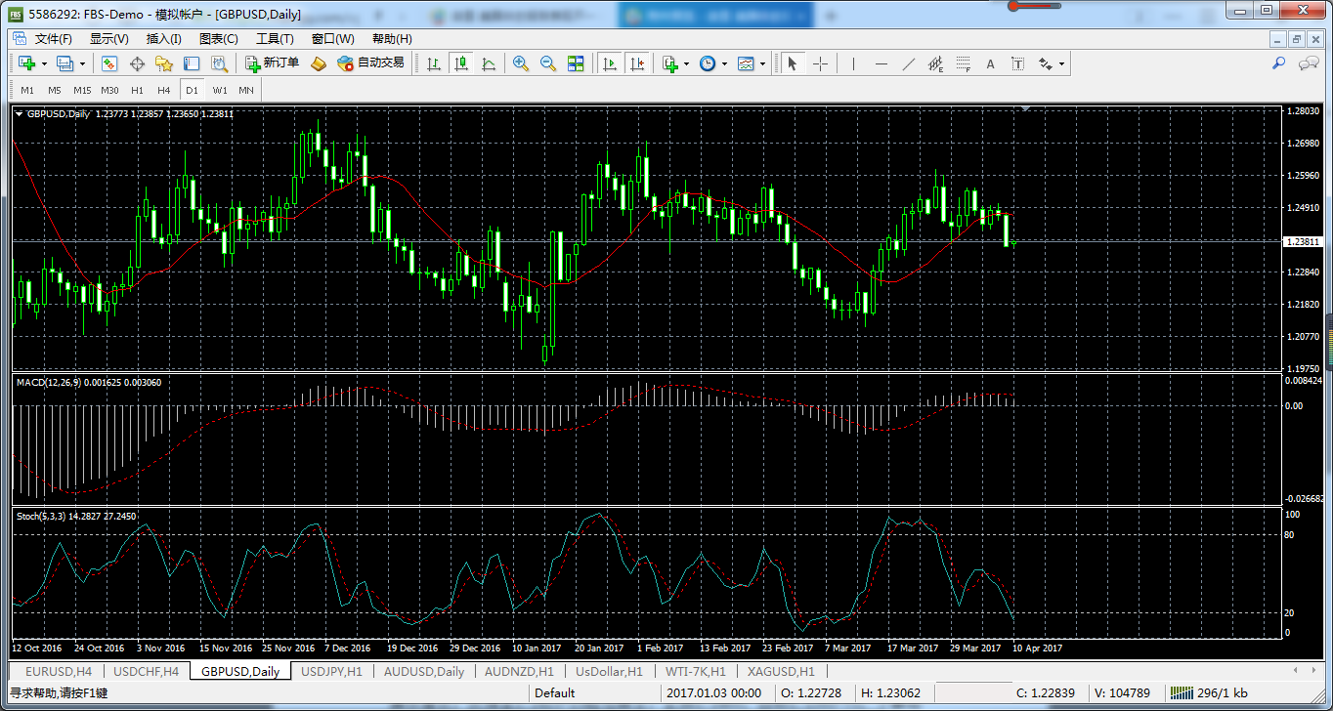This screenshot has width=1333, height=711.
Task: Click the new chart icon
Action: 27,63
